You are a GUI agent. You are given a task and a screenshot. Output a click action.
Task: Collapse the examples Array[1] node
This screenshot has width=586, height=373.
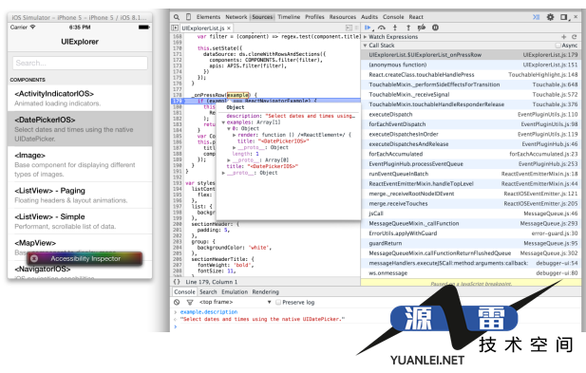[223, 122]
